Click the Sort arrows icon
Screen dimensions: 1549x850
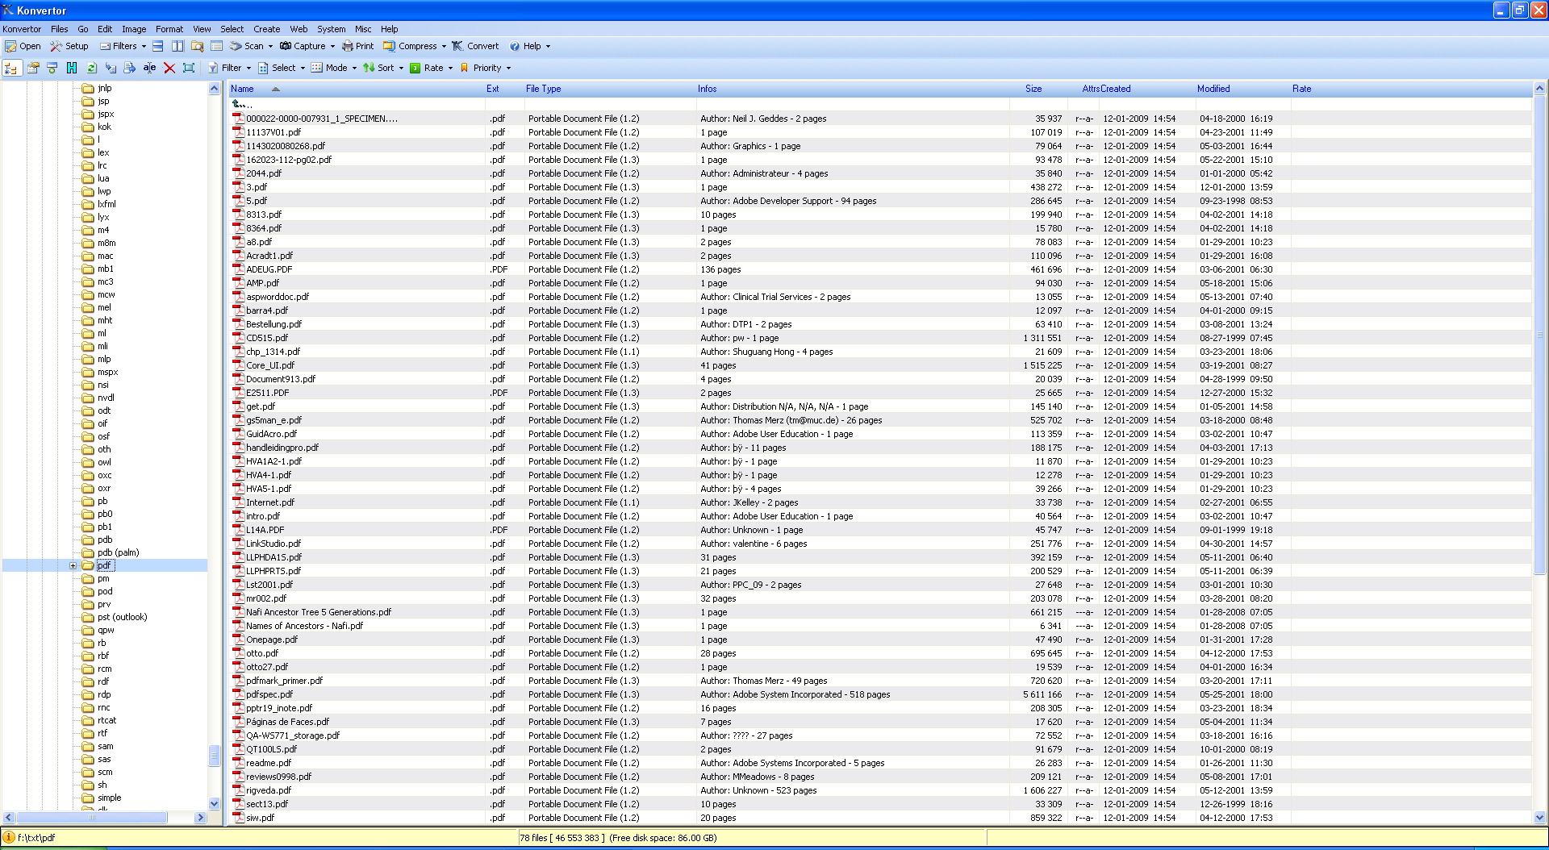(x=369, y=68)
